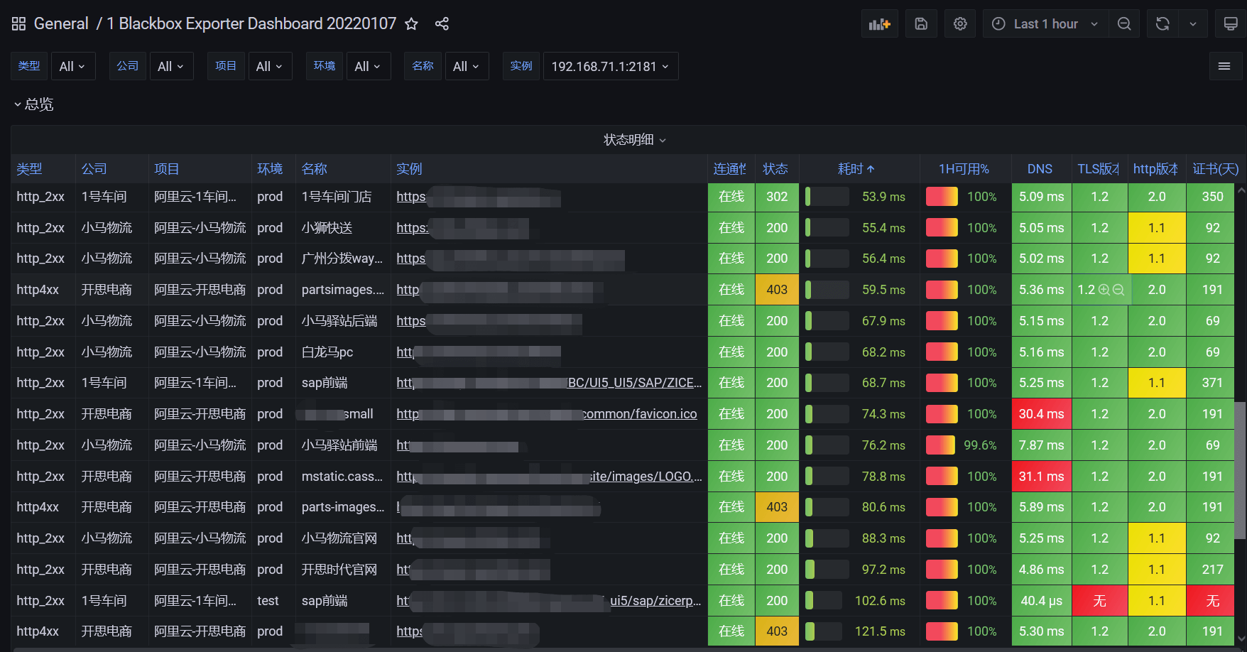
Task: Go to General folder breadcrumb
Action: [x=61, y=24]
